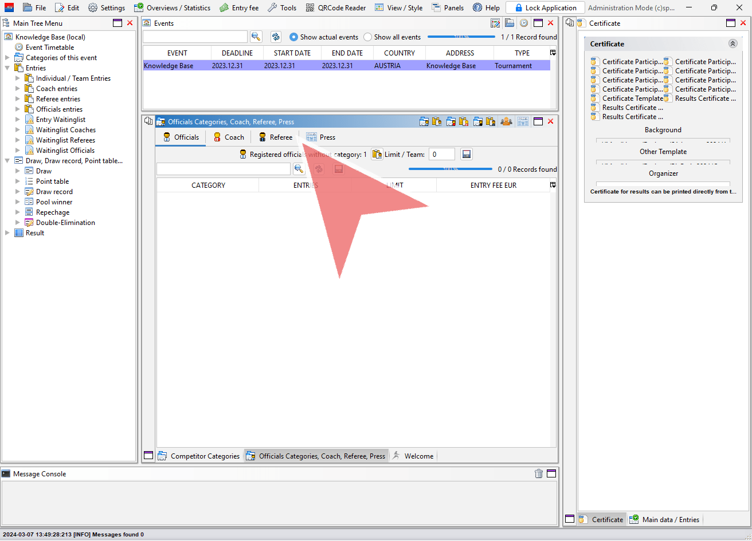Click Lock Application button

point(545,8)
